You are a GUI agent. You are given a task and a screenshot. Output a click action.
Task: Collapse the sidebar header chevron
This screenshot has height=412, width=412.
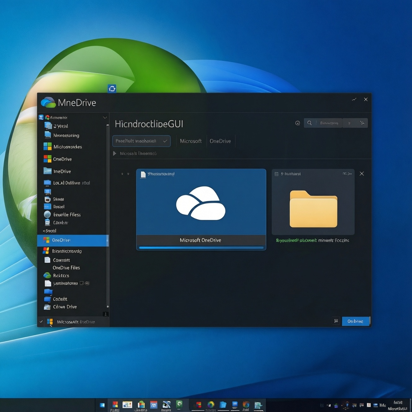click(105, 118)
